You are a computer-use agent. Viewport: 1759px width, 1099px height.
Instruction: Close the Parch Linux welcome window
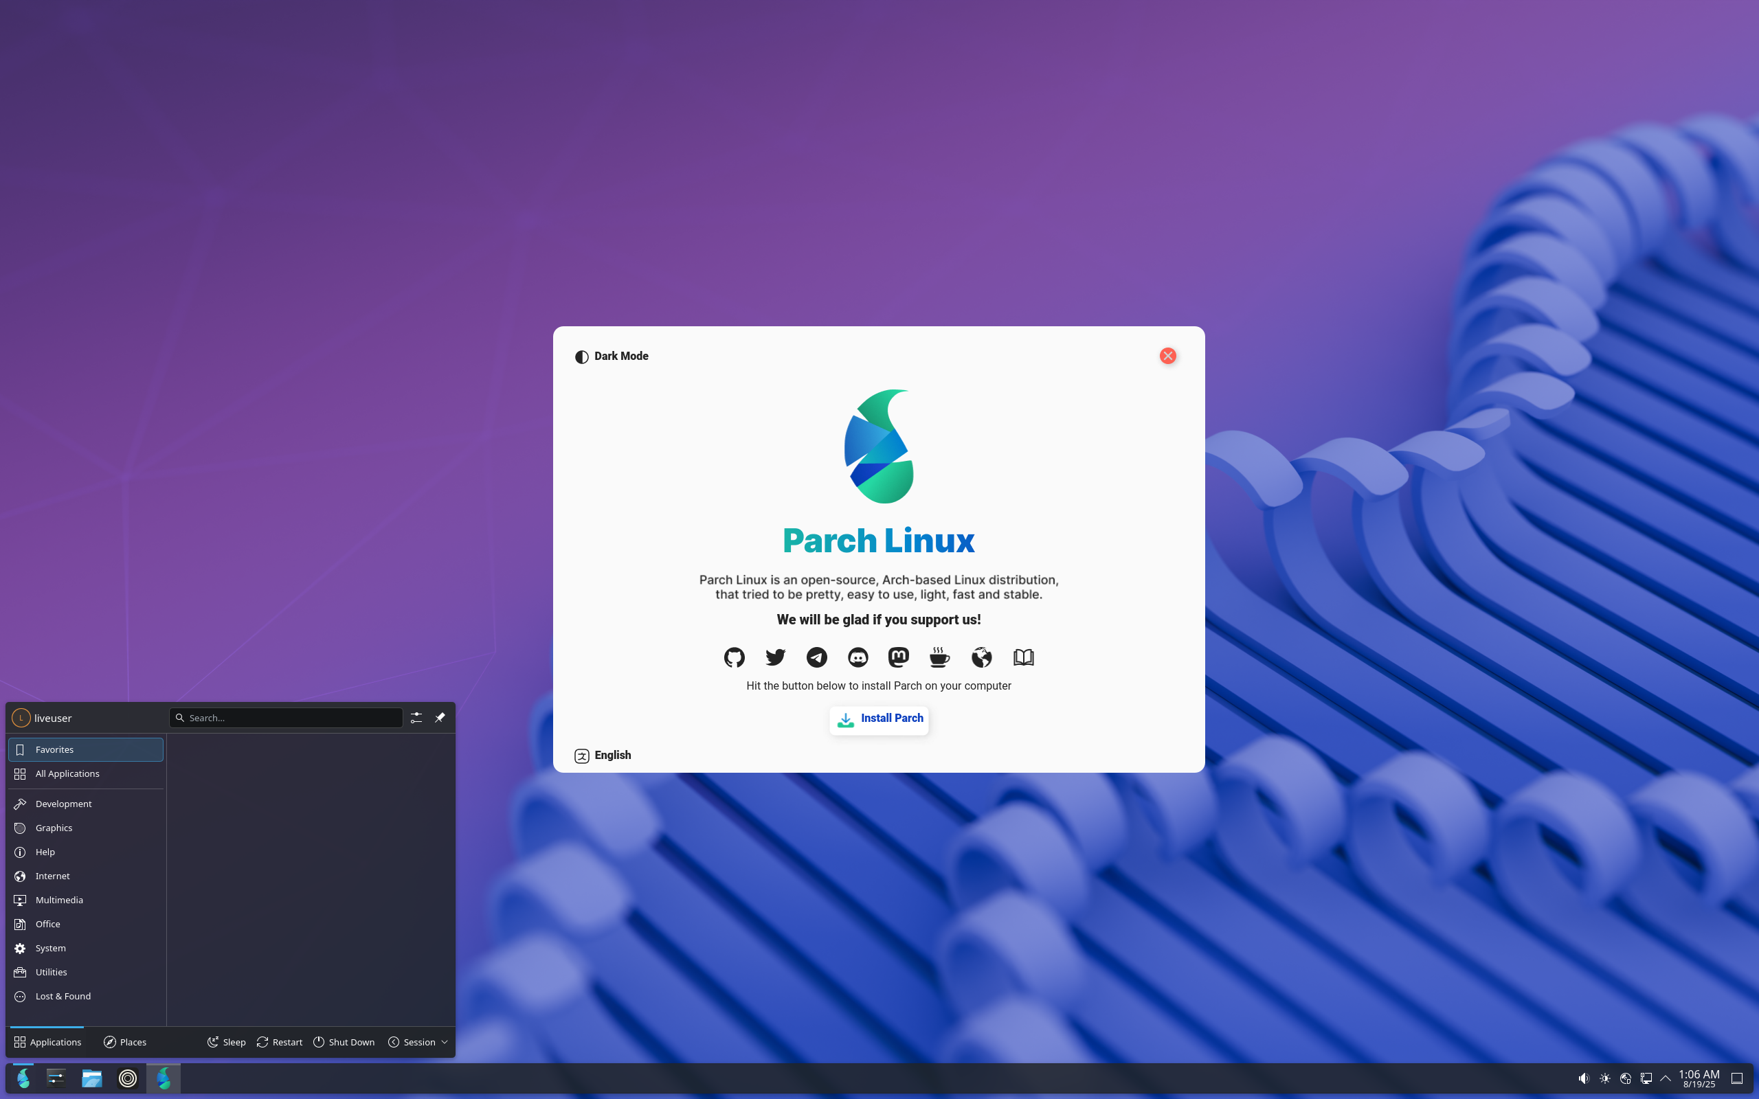click(x=1167, y=355)
